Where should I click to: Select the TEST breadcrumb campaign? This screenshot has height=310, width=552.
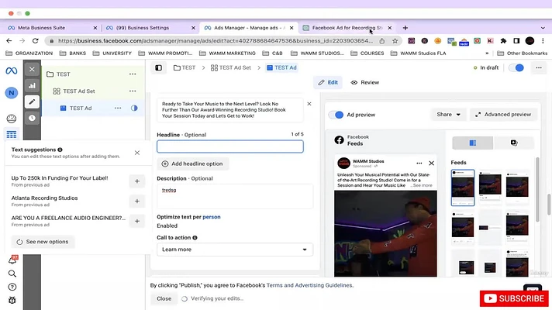[185, 67]
